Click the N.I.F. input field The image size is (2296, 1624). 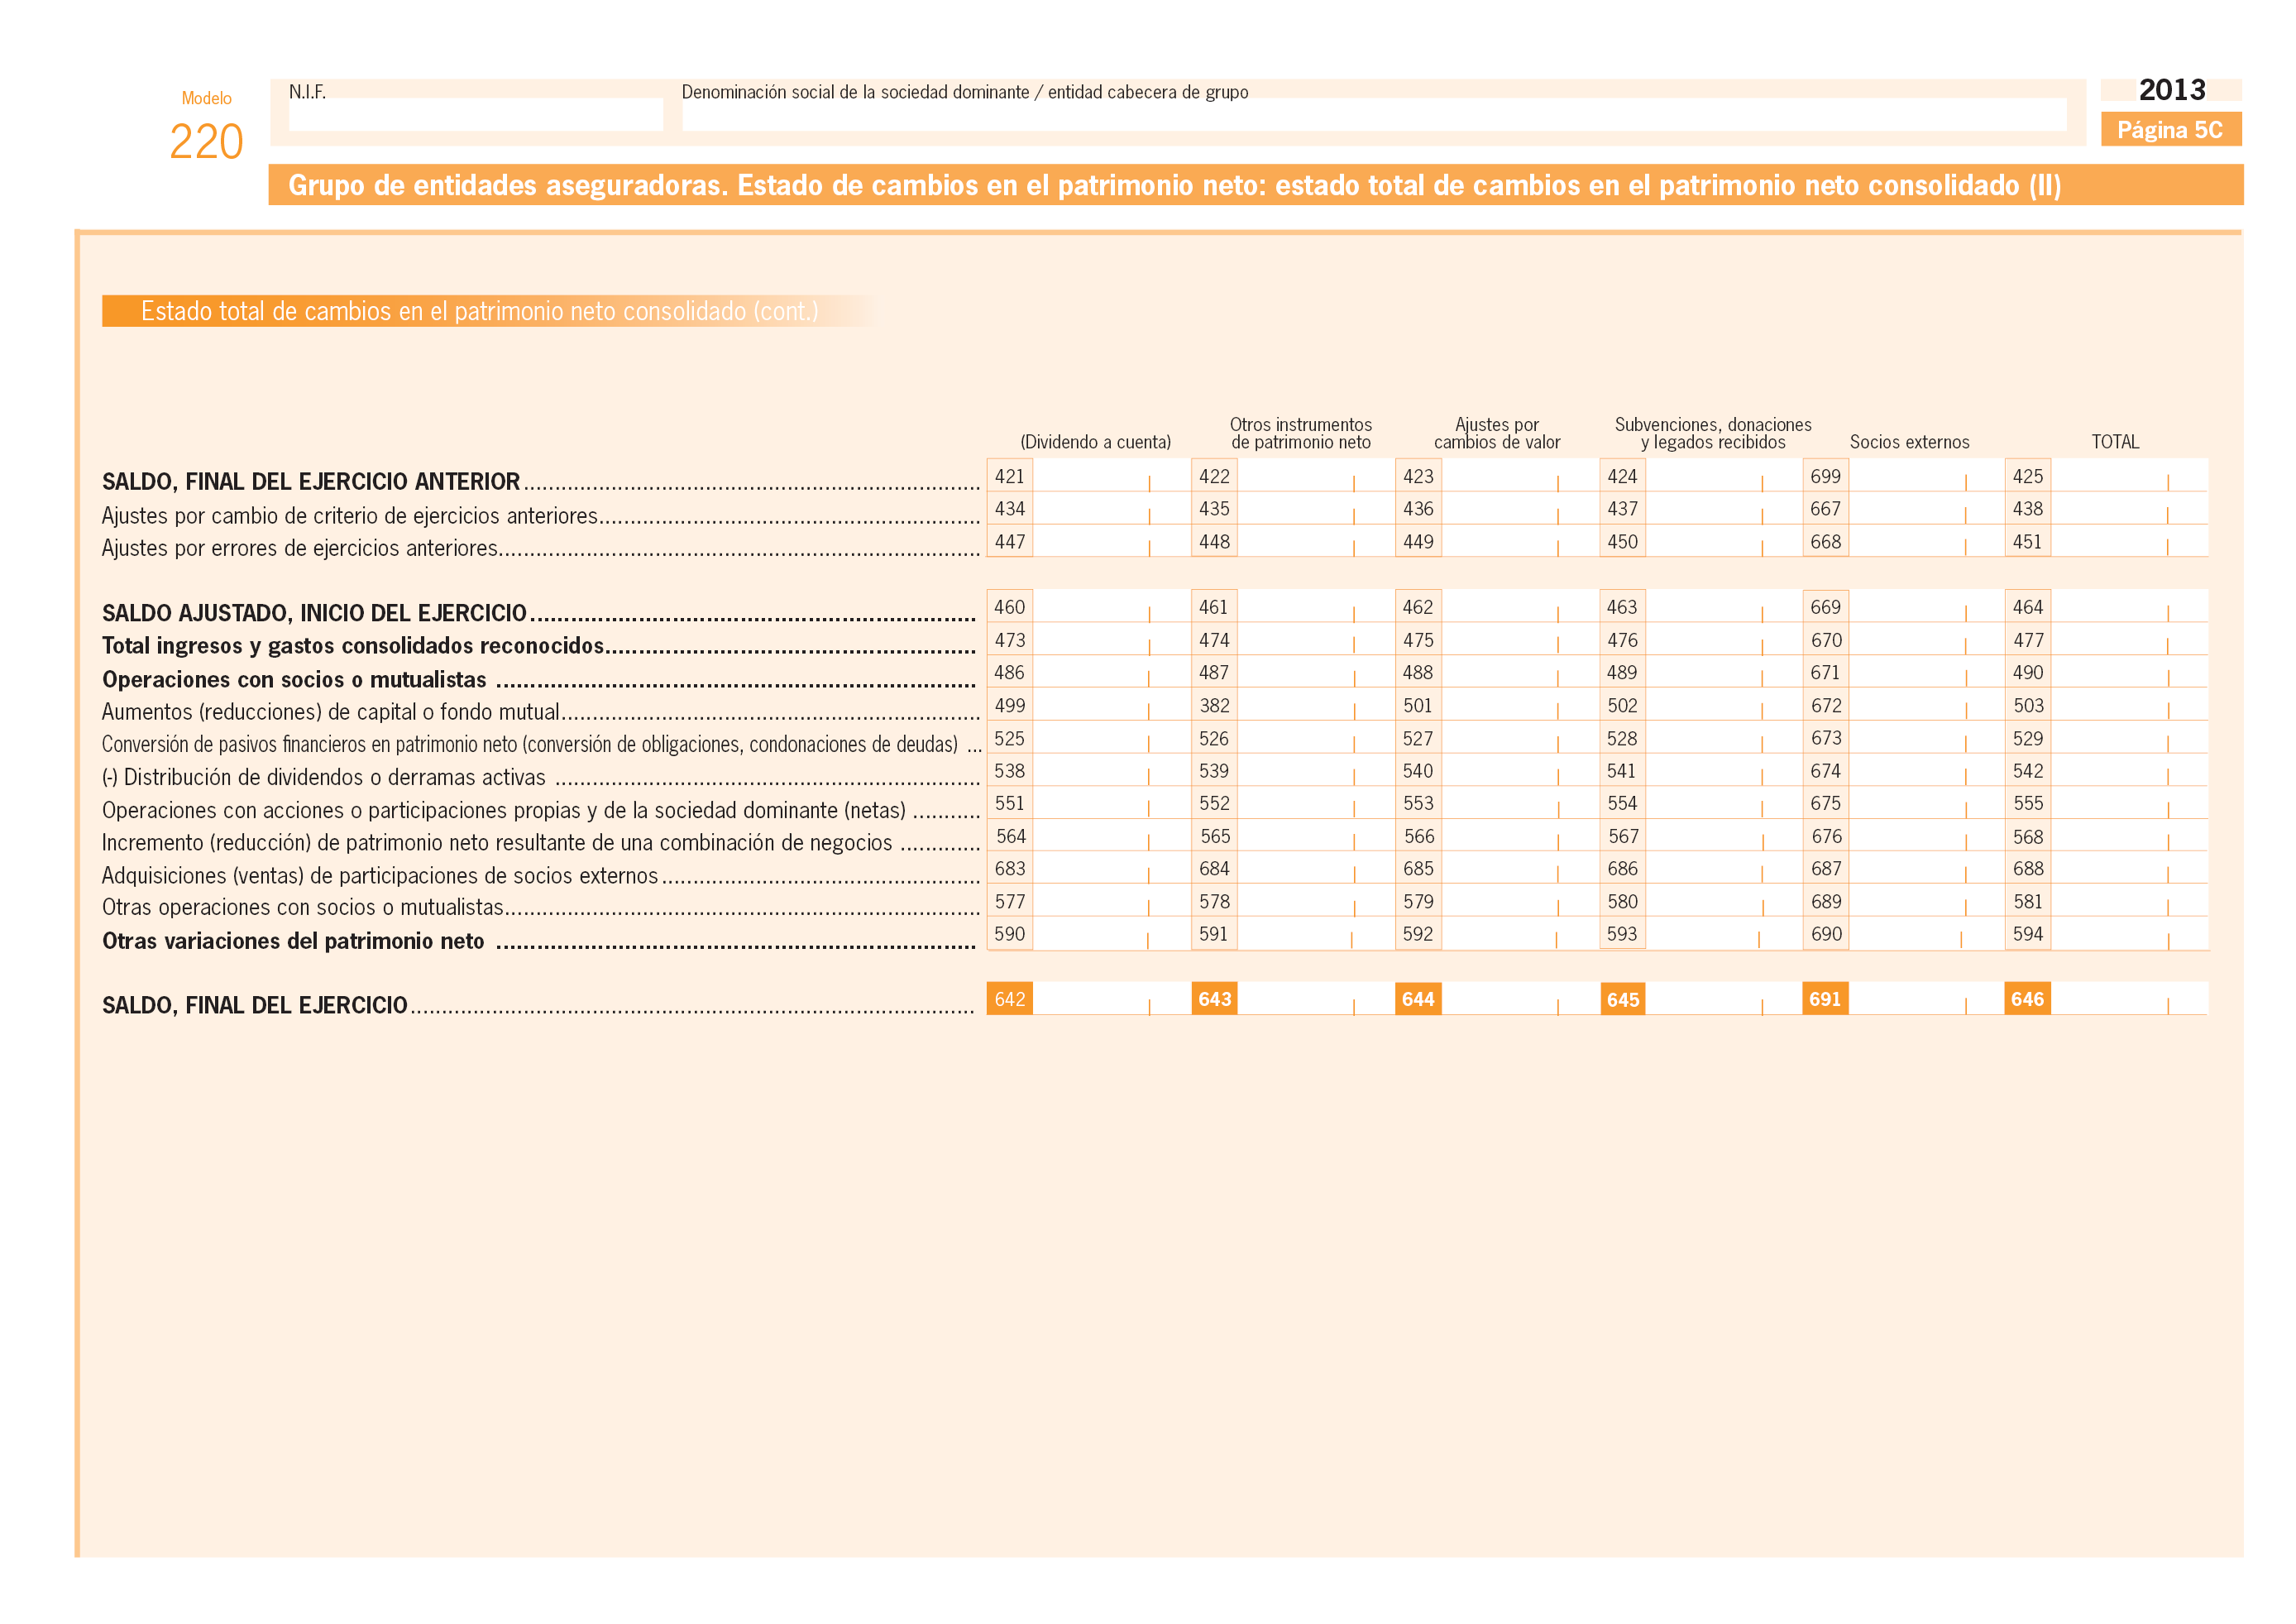[x=475, y=114]
